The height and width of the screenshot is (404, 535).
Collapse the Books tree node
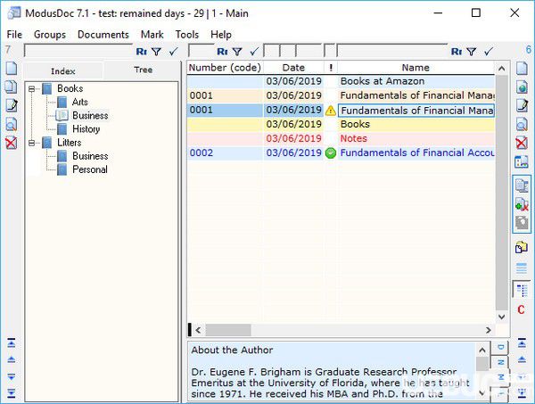coord(32,89)
